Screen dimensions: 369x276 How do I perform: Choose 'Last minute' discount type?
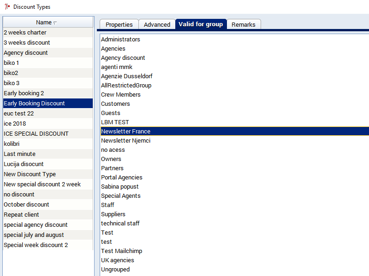pos(19,154)
